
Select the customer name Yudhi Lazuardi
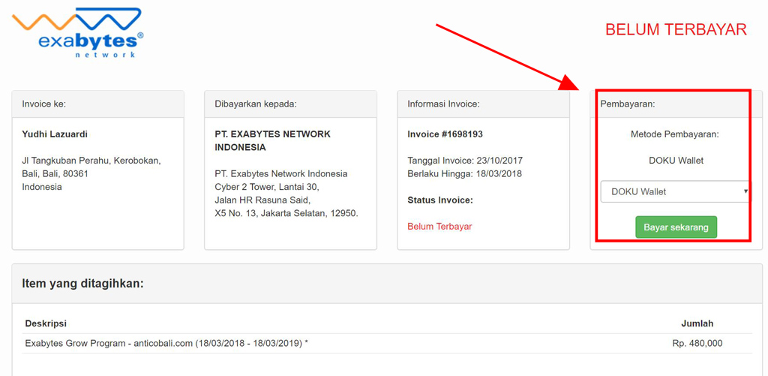pyautogui.click(x=55, y=134)
